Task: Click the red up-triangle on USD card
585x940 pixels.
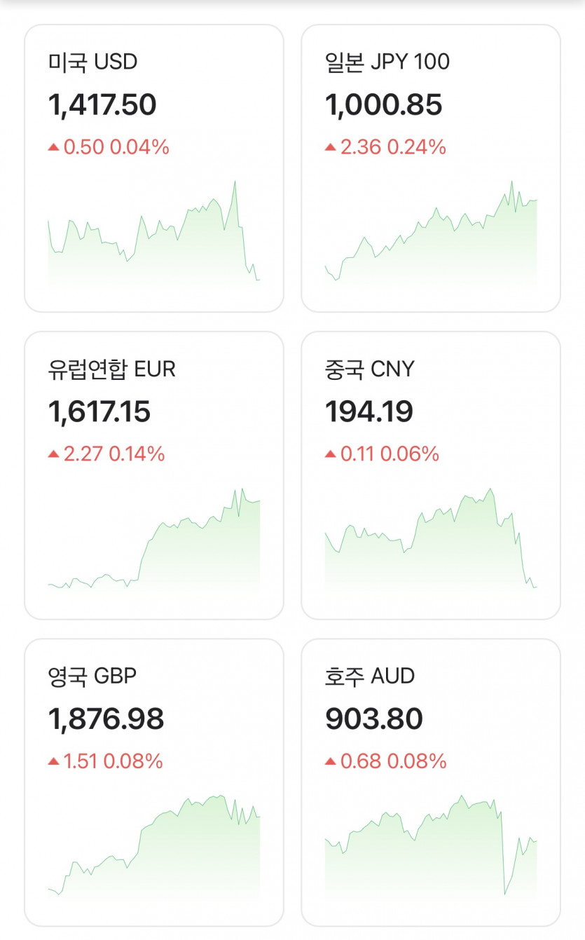Action: [x=53, y=147]
